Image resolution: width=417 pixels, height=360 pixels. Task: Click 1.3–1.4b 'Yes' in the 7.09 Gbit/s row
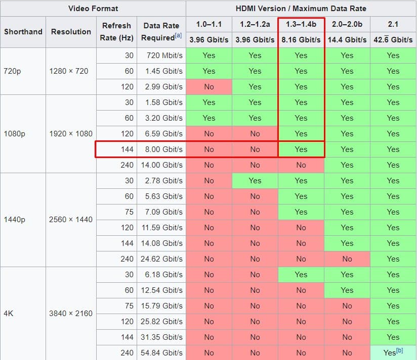click(x=301, y=212)
